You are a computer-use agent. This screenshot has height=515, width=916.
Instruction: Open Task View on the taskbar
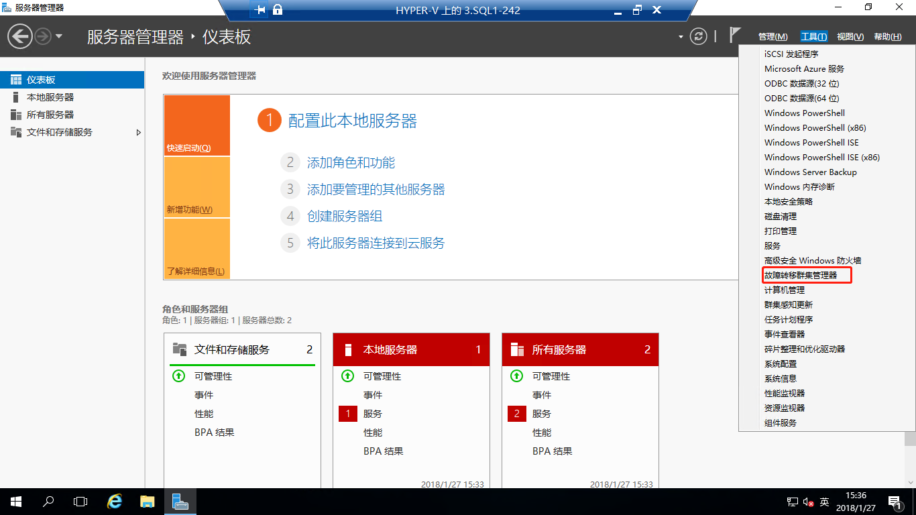coord(80,502)
